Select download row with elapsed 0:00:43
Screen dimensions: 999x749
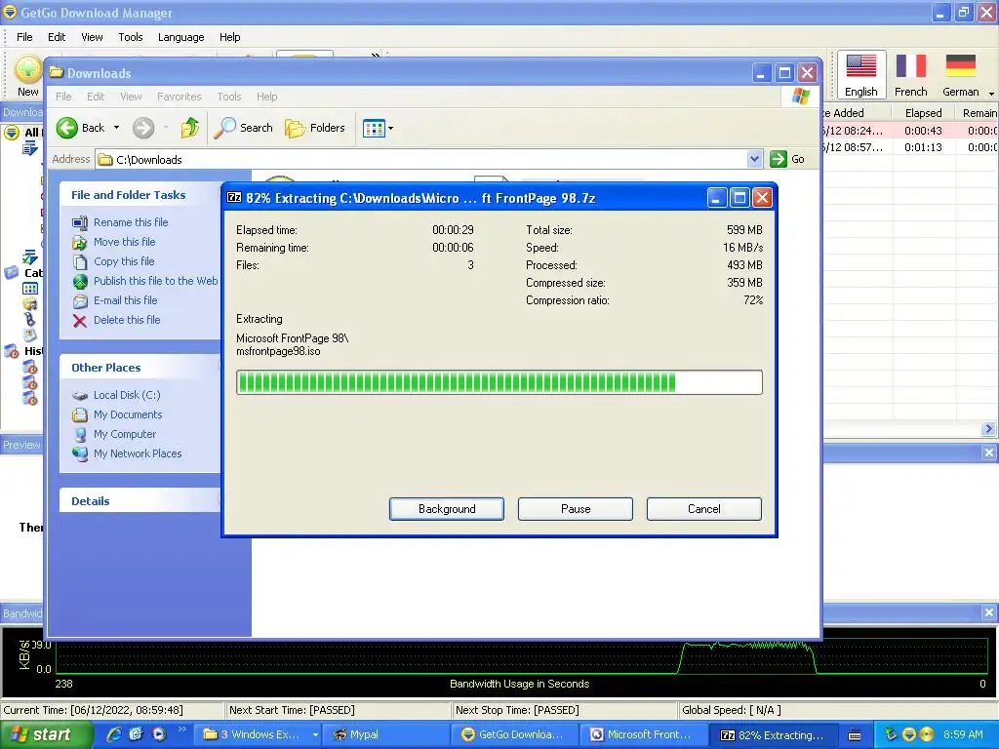pyautogui.click(x=910, y=131)
